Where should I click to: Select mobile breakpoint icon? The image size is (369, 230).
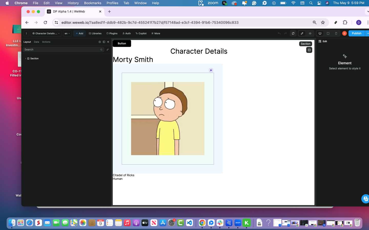click(336, 33)
